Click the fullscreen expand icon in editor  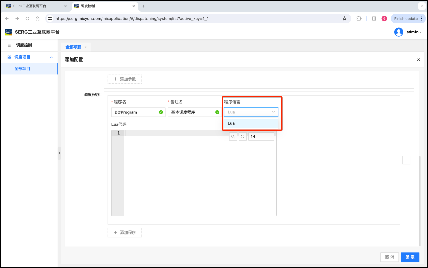click(x=243, y=137)
